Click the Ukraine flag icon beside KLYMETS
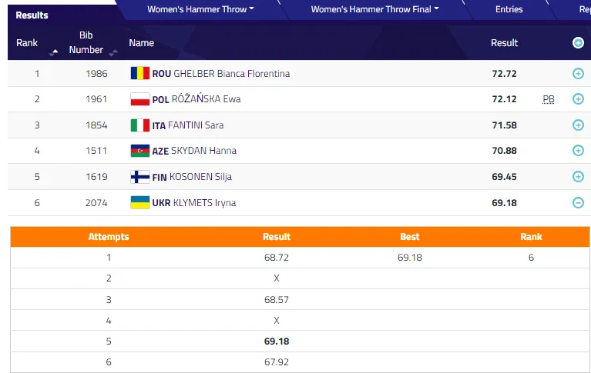 (x=139, y=203)
